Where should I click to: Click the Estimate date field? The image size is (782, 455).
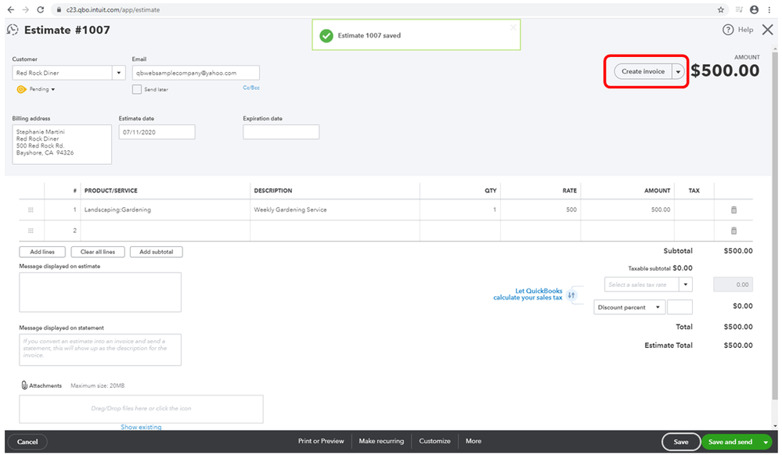pyautogui.click(x=157, y=132)
